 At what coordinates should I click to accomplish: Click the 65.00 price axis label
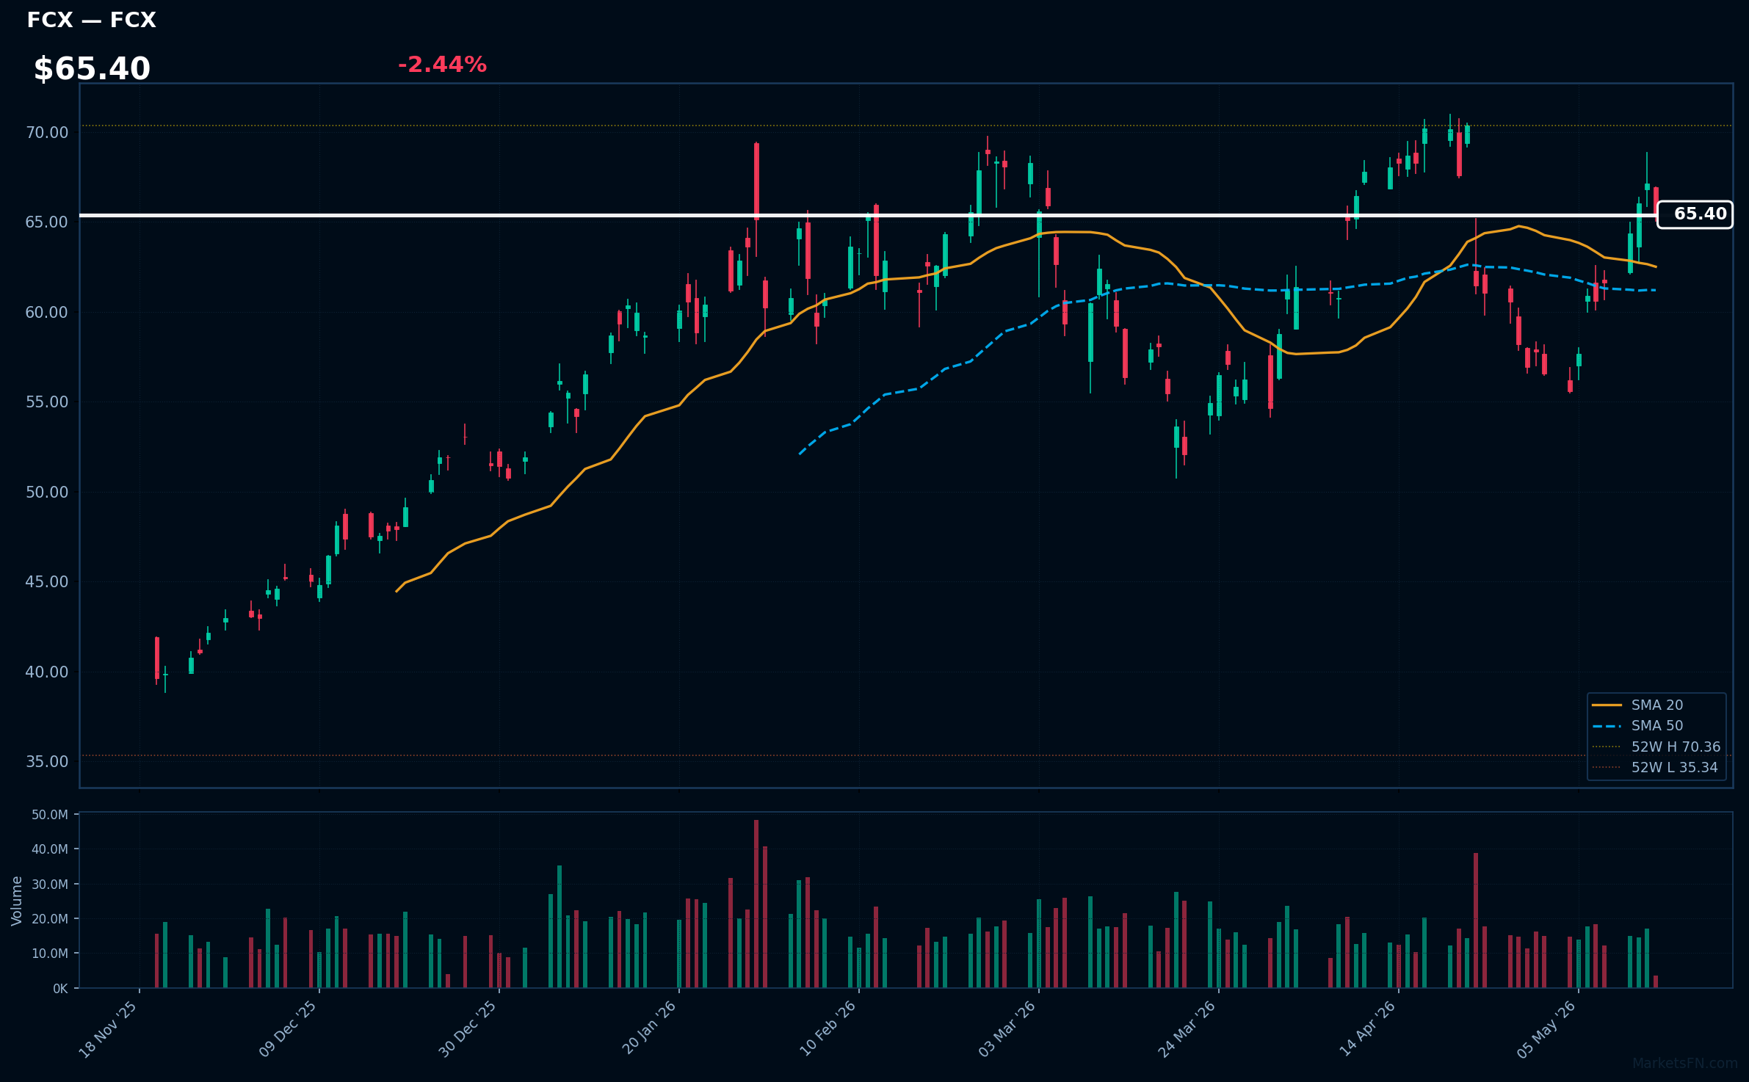(x=47, y=222)
